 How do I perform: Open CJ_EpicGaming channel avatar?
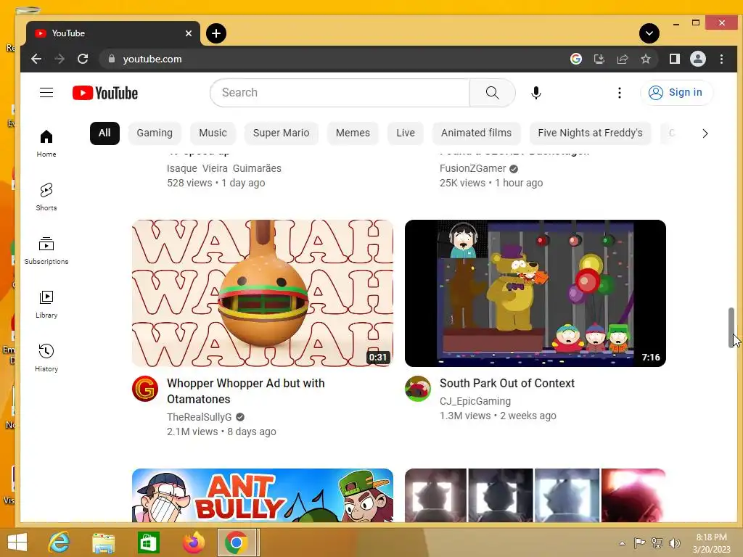click(418, 389)
